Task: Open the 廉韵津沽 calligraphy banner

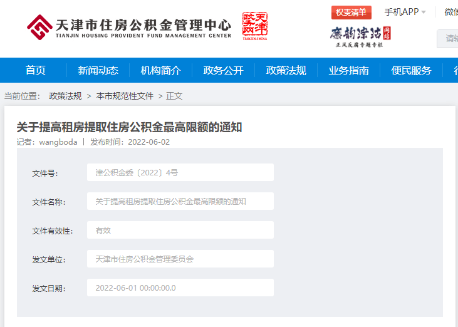Action: [360, 36]
